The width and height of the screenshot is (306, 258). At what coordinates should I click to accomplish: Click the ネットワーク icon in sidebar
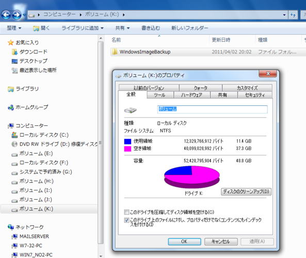tap(11, 227)
